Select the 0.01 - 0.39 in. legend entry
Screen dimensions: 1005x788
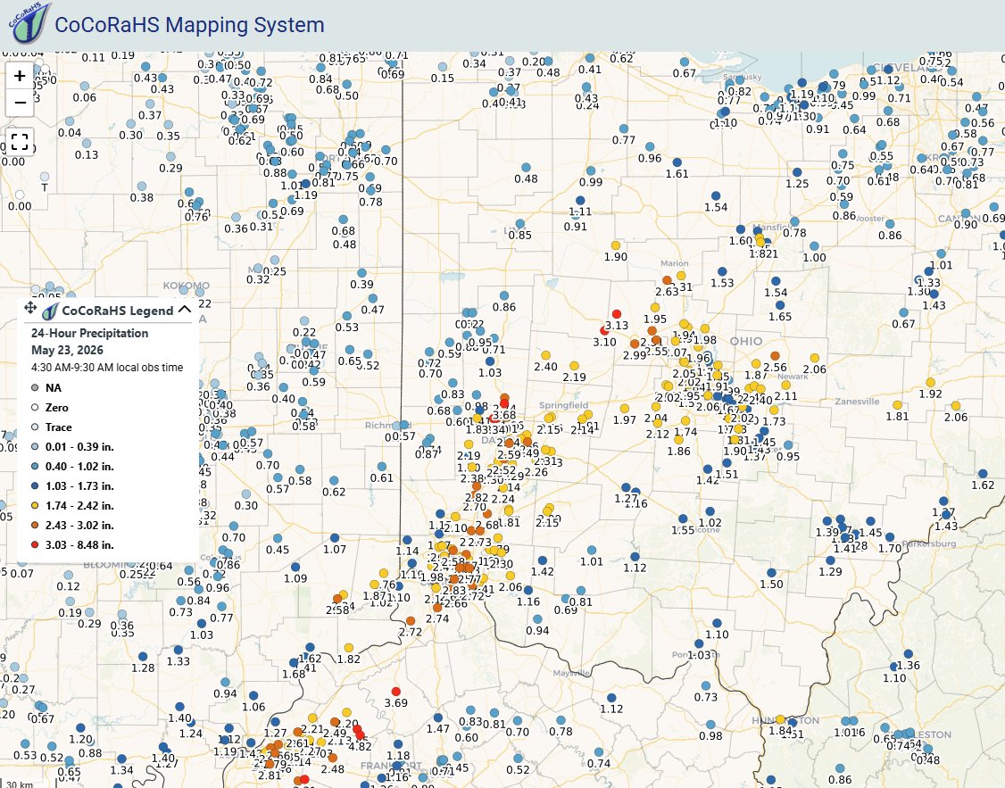(72, 446)
